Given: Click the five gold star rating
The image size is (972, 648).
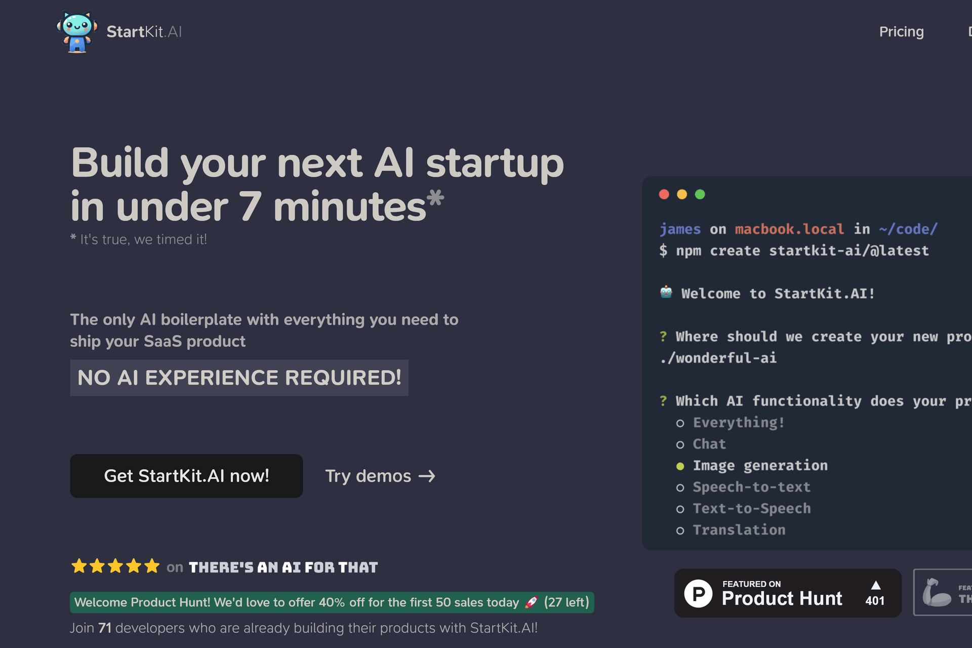Looking at the screenshot, I should [x=115, y=566].
